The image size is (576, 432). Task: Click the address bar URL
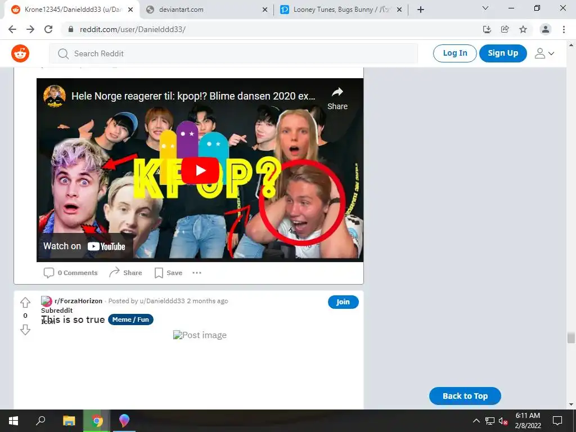(x=133, y=29)
